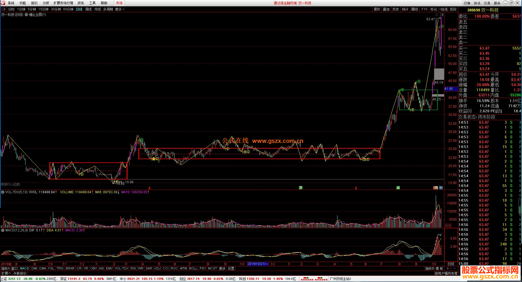Open the 报价 menu
This screenshot has height=282, width=522.
point(34,3)
